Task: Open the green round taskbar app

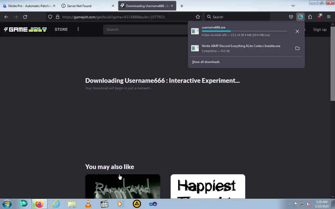Action: pos(24,204)
